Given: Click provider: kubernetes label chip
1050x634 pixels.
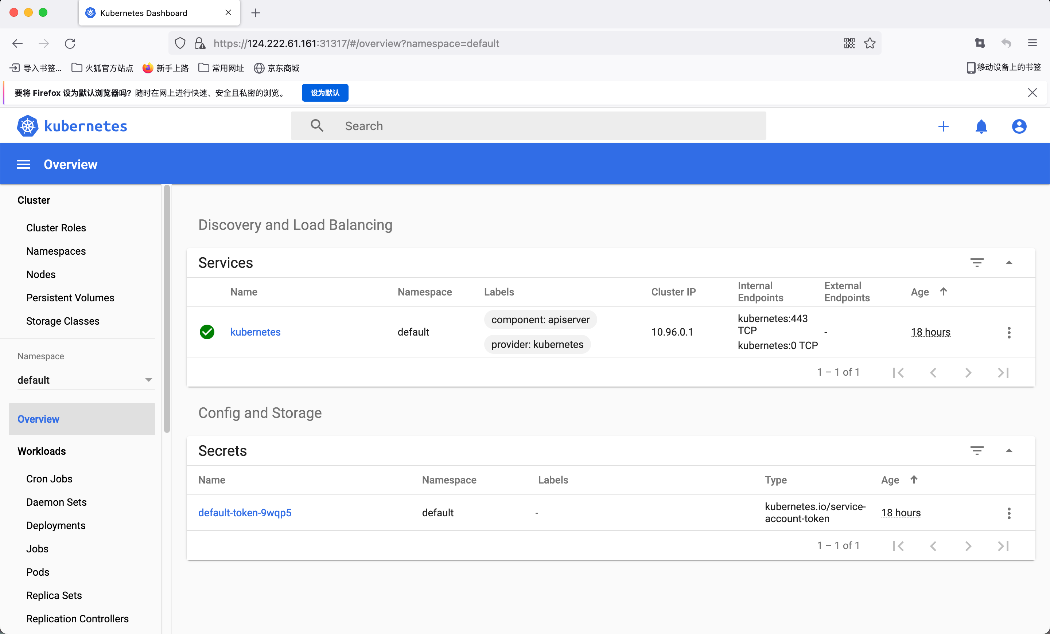Looking at the screenshot, I should pos(537,344).
